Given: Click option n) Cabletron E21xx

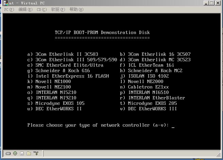Looking at the screenshot, I should [144, 87].
